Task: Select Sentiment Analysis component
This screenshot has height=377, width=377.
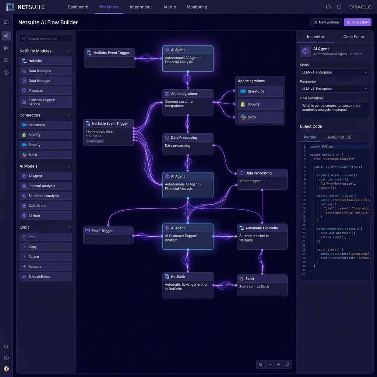Action: [46, 196]
